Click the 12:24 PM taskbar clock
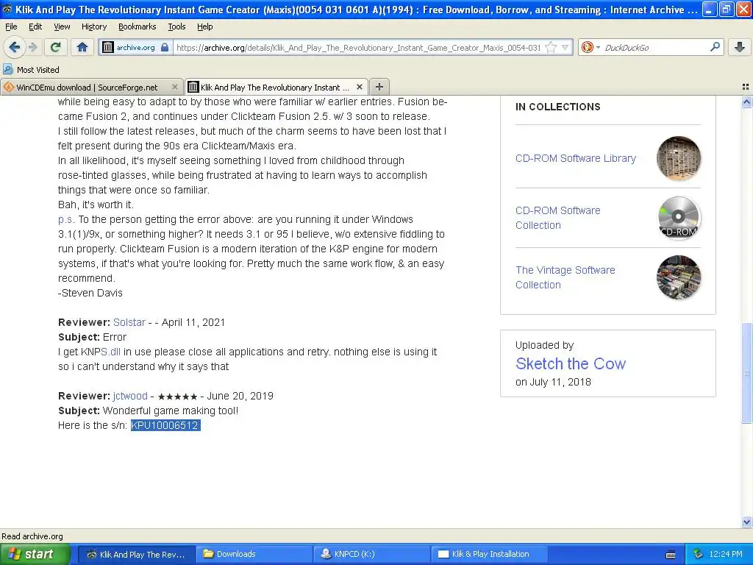Viewport: 753px width, 565px height. point(726,554)
